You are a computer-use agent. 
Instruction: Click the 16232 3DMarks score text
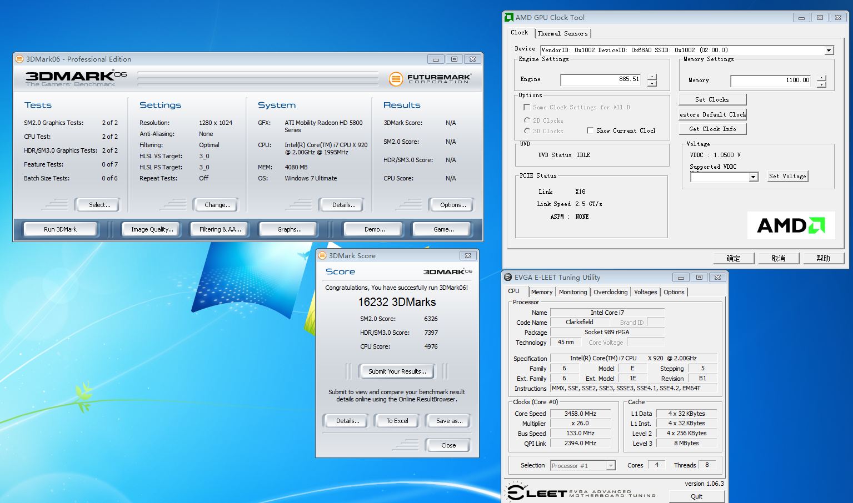[397, 302]
